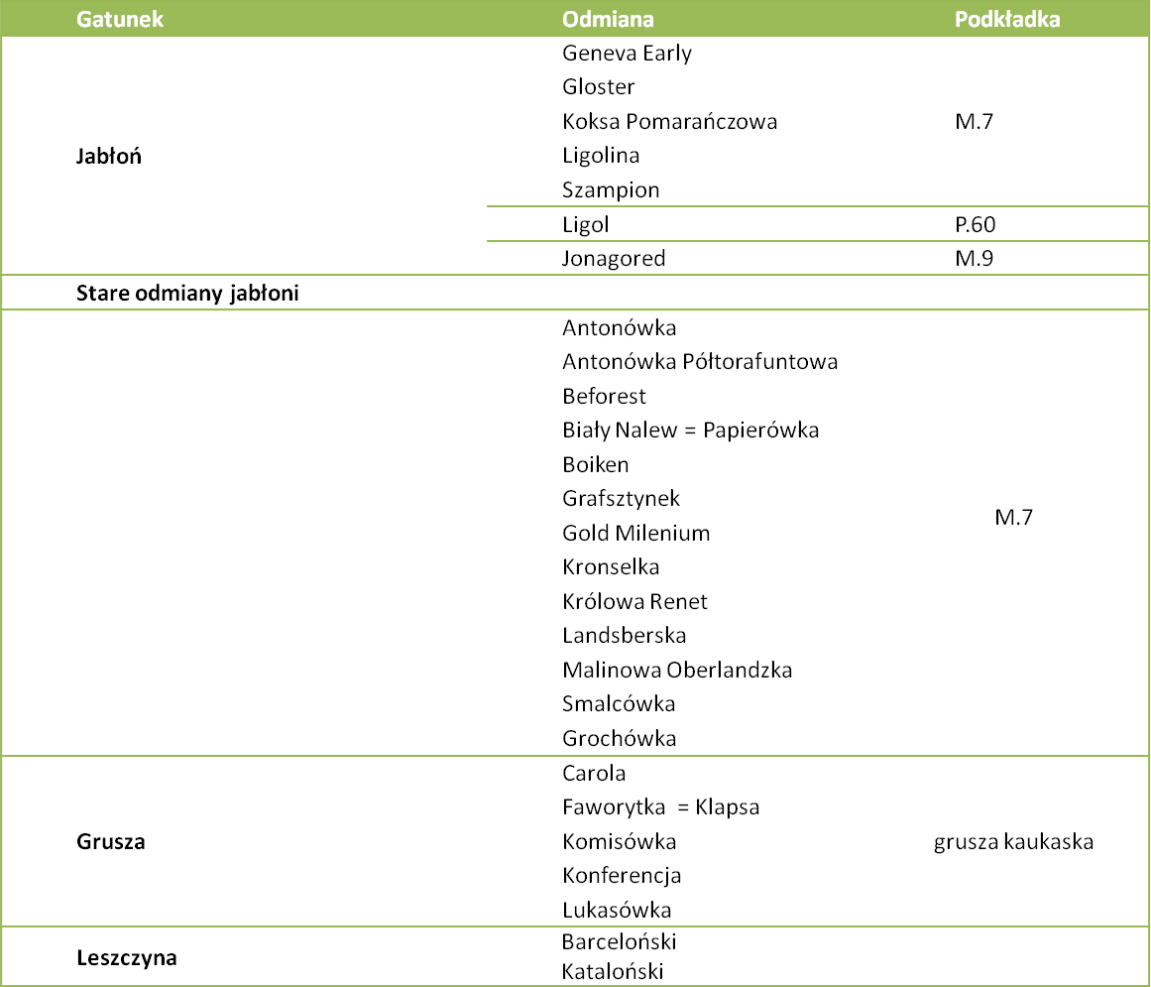Click the grusza kaukaska rootstock
The height and width of the screenshot is (987, 1151).
1014,841
